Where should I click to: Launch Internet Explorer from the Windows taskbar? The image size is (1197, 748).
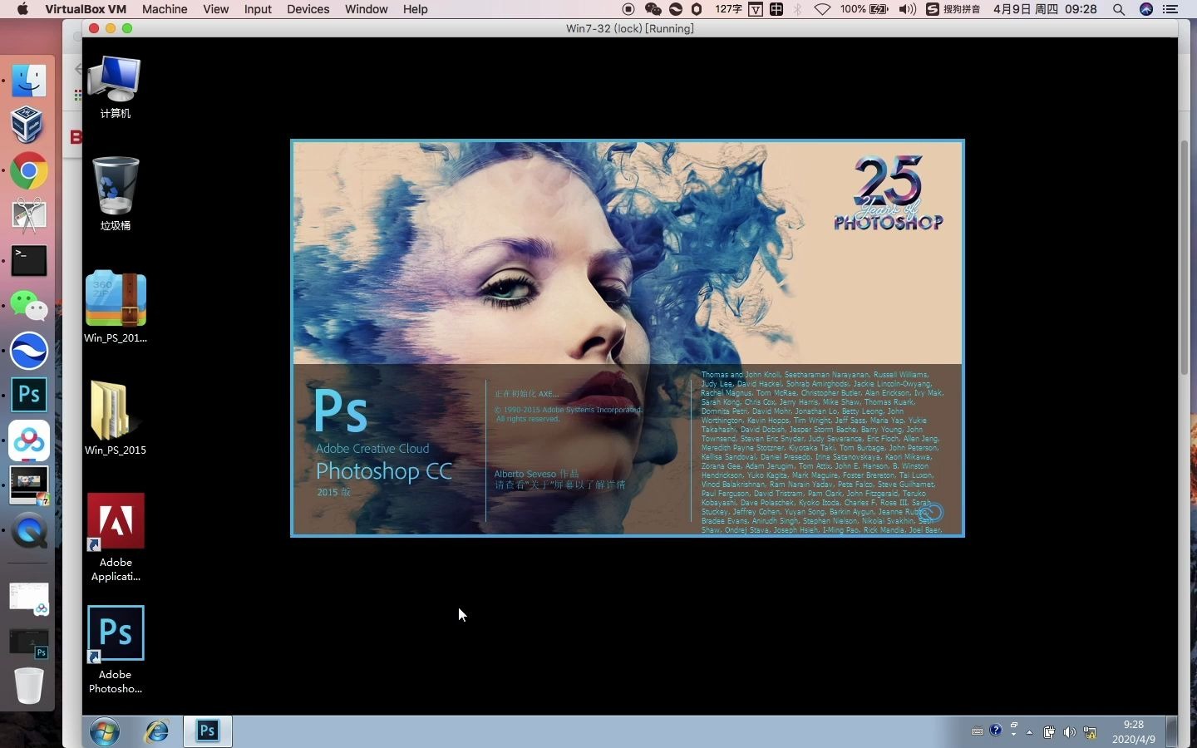(156, 731)
